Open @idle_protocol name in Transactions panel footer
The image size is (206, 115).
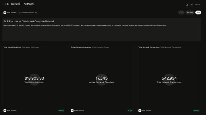tap(146, 110)
